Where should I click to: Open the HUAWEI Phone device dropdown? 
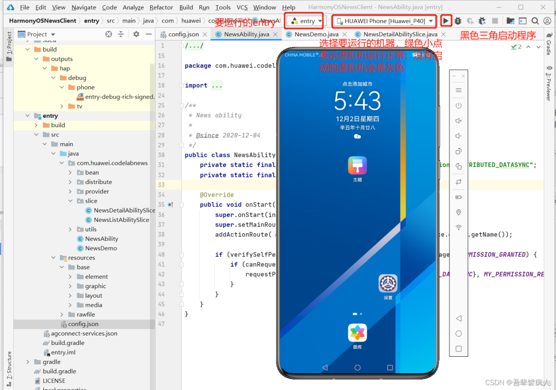(x=385, y=21)
